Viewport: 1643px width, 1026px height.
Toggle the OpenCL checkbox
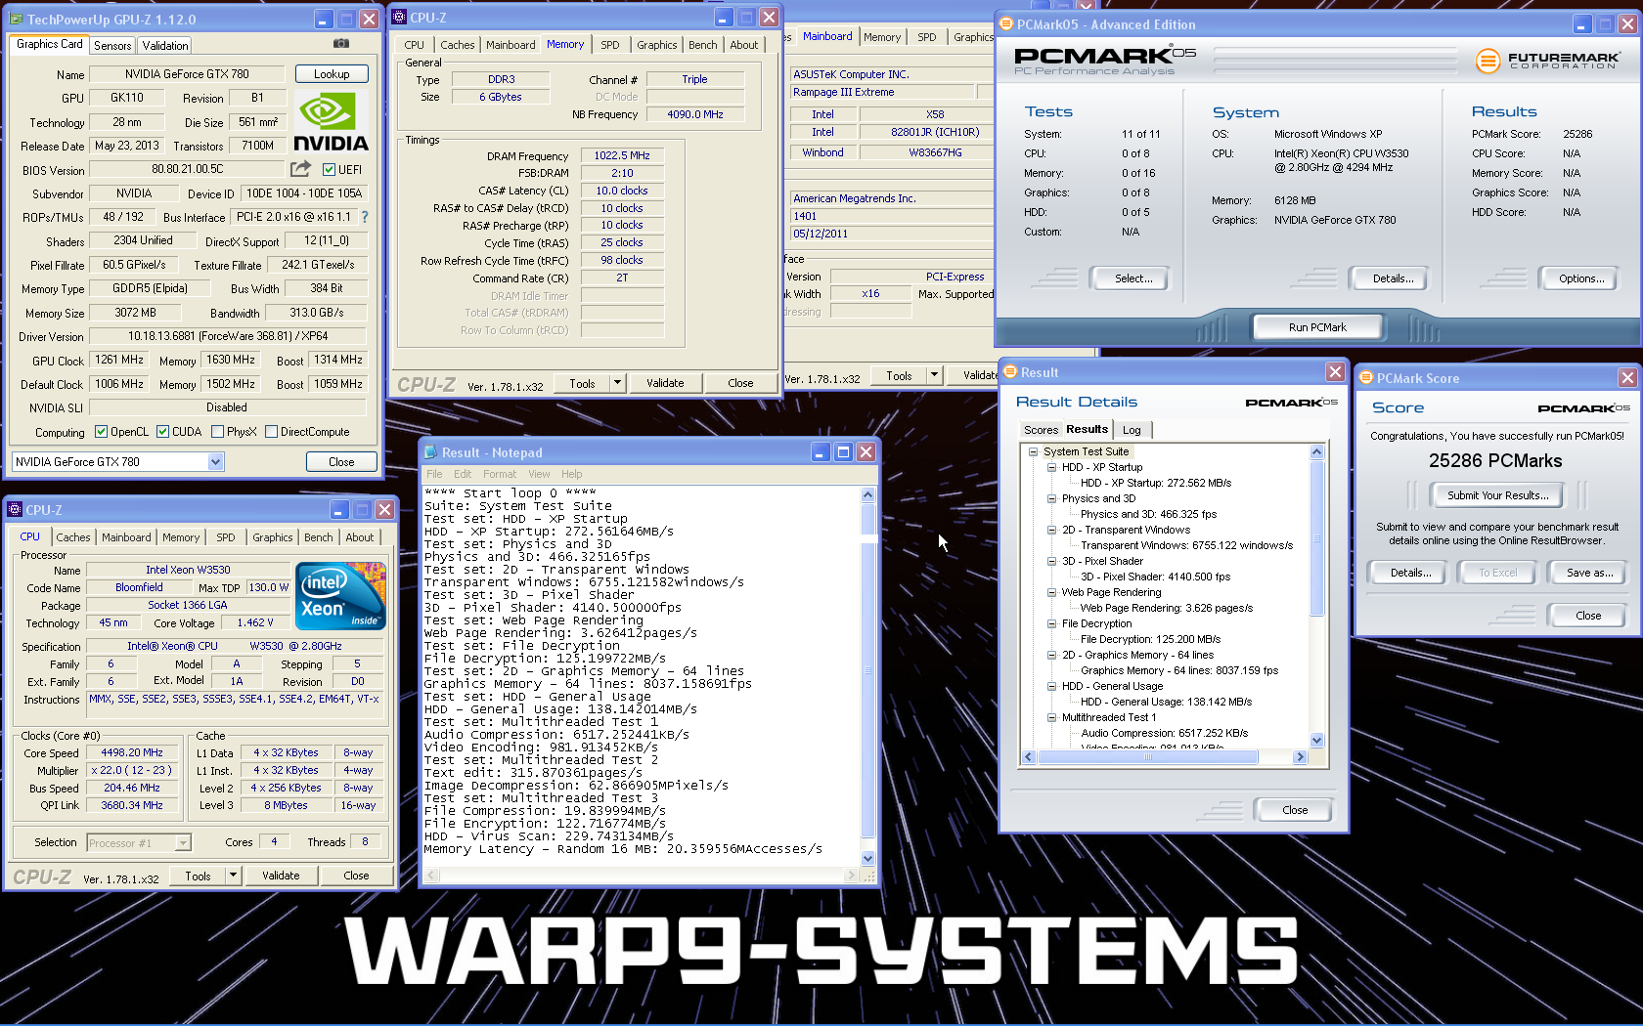coord(101,432)
